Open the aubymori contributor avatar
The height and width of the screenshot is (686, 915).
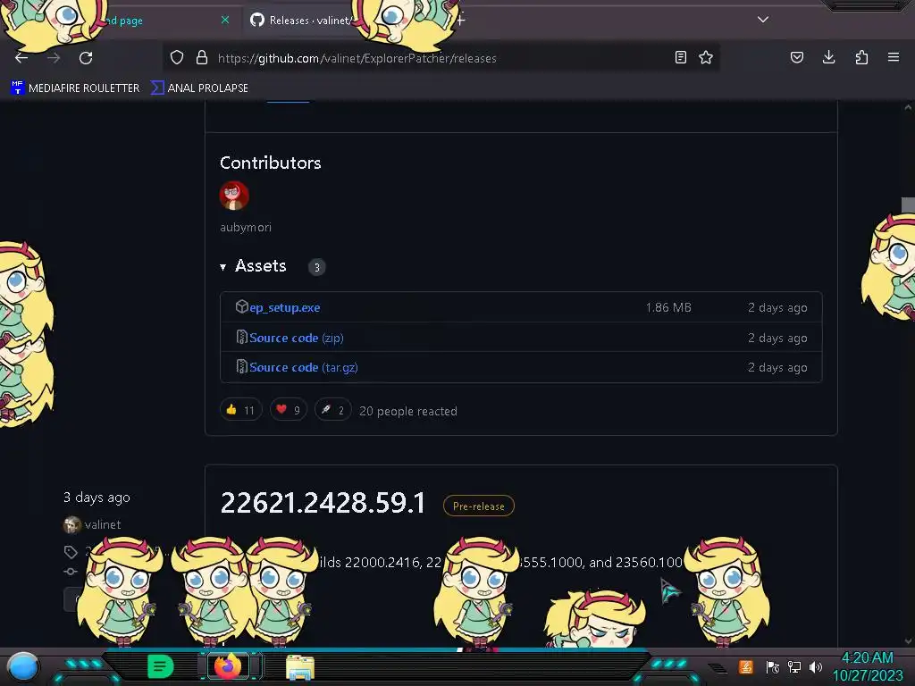234,196
